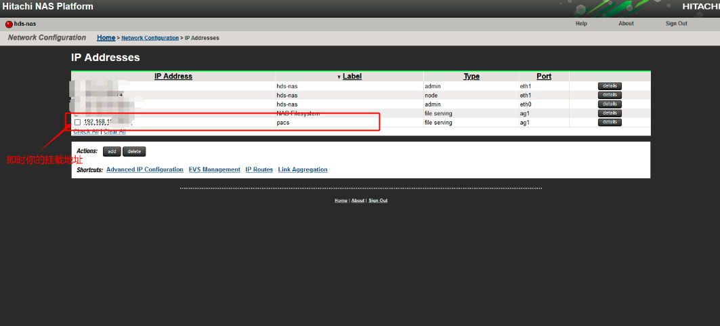Screen dimensions: 720x326
Task: Open Help in the top bar
Action: [581, 24]
